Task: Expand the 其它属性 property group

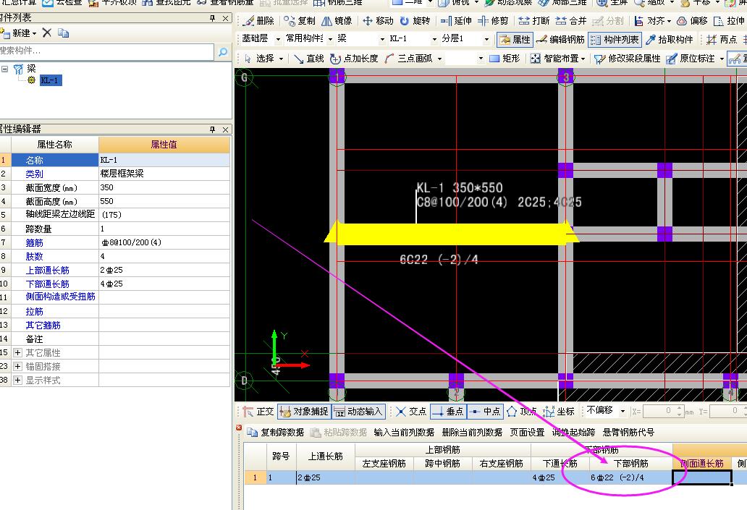Action: tap(17, 353)
